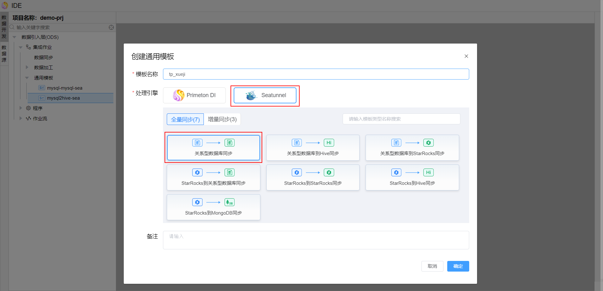Select 数据加工 in the tree
Screen dimensions: 603x291
pyautogui.click(x=44, y=67)
